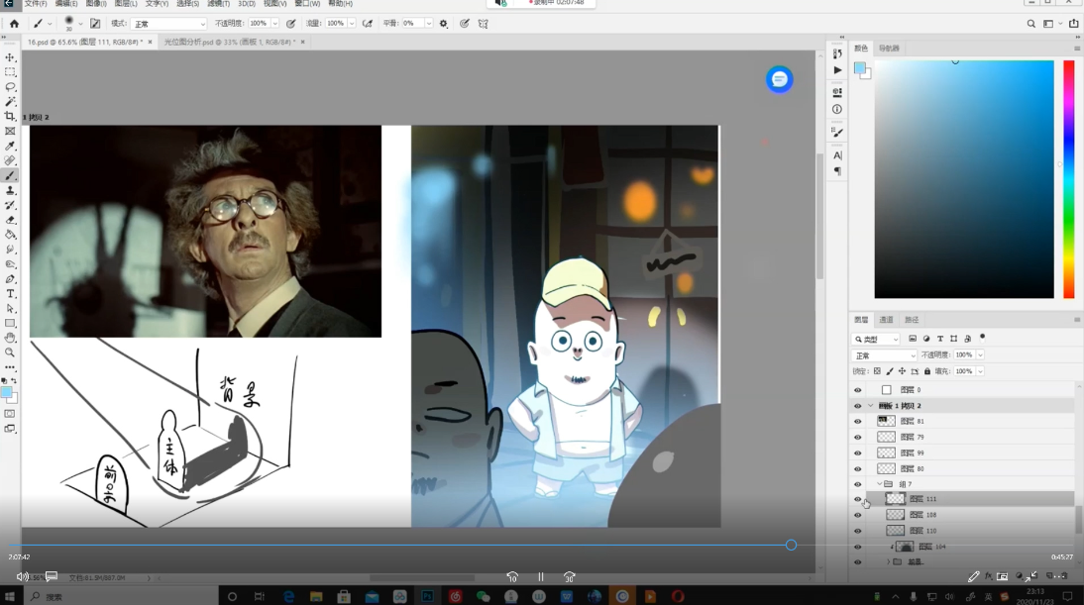Click the hue slider strip in Color panel
Viewport: 1084px width, 605px height.
[1069, 179]
